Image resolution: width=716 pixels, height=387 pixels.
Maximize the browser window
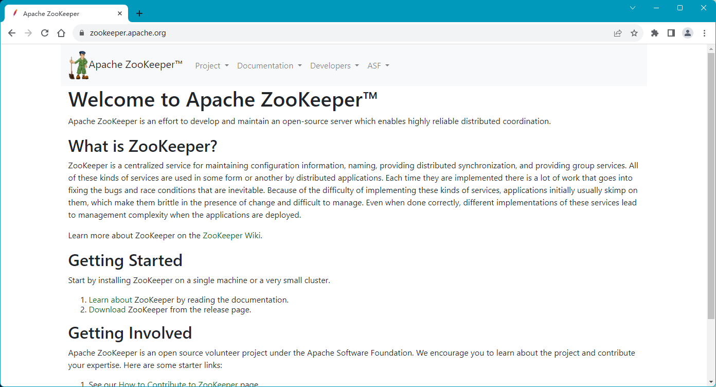click(680, 8)
